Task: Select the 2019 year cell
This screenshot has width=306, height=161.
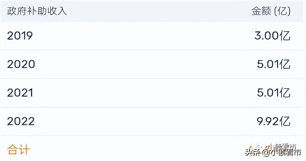Action: (20, 36)
